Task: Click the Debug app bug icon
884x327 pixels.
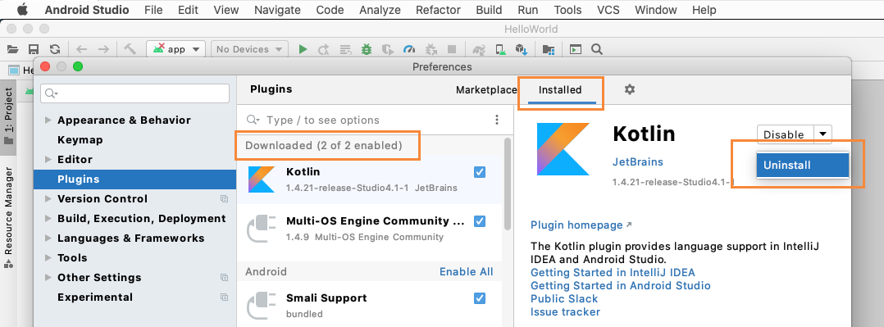Action: pyautogui.click(x=367, y=50)
